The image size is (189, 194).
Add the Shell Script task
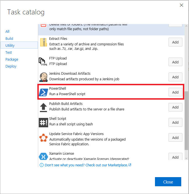pos(175,122)
